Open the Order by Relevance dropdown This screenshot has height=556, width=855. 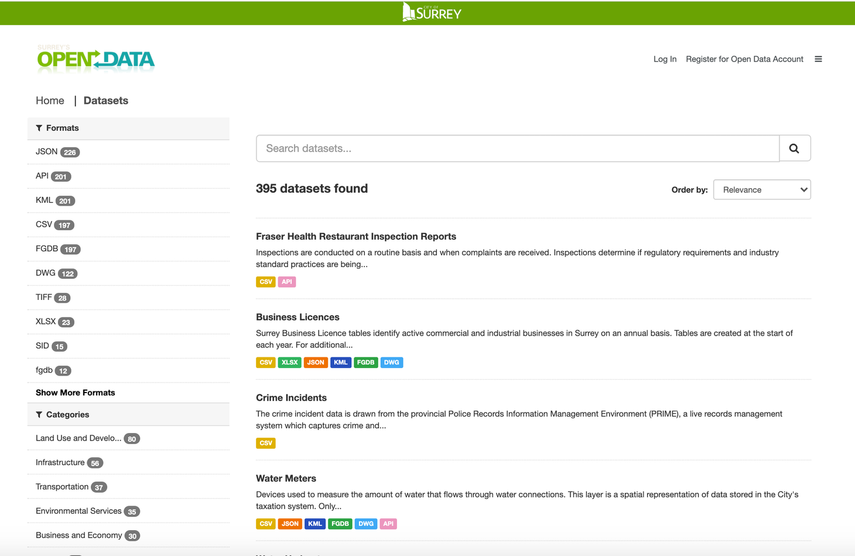pos(762,190)
